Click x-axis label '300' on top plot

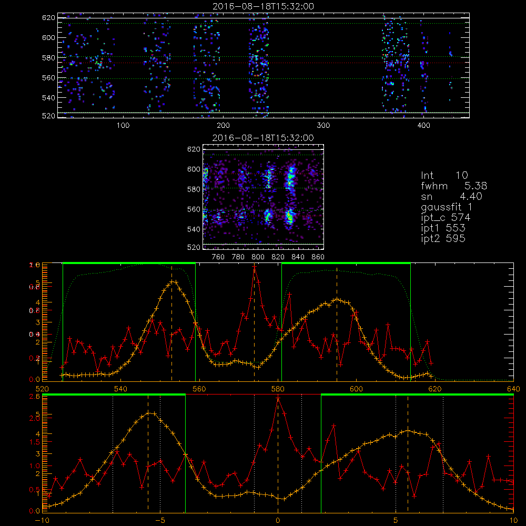click(323, 126)
